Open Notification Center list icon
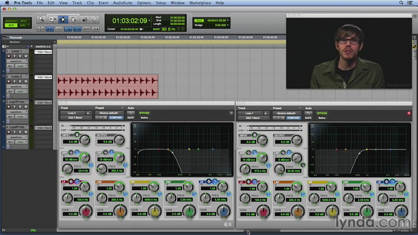The width and height of the screenshot is (418, 235). (x=410, y=3)
